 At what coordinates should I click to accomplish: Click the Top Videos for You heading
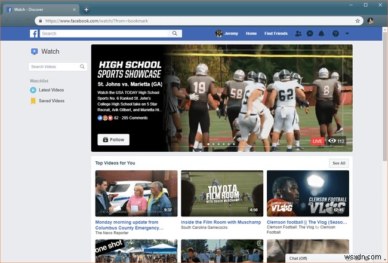coord(115,163)
